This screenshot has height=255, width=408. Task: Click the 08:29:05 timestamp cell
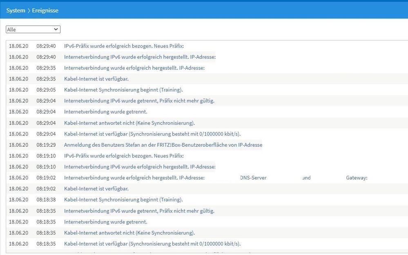click(46, 90)
